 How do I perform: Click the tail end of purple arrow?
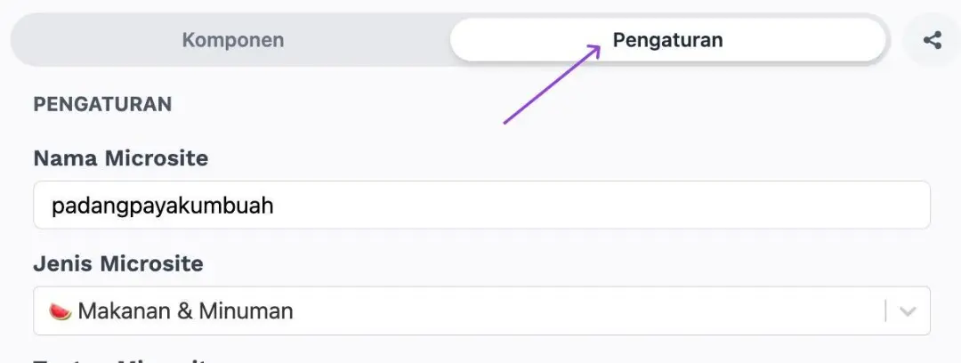[507, 121]
